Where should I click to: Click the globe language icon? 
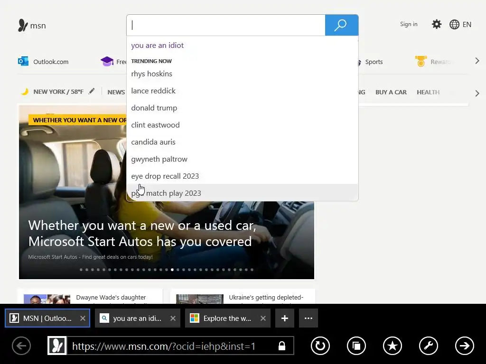[454, 25]
